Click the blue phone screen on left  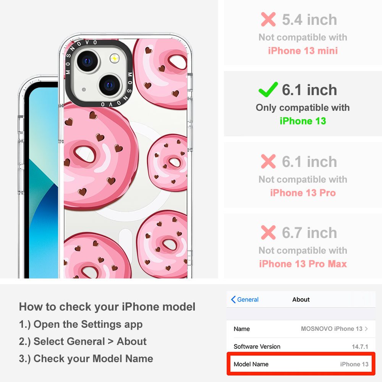tap(44, 183)
